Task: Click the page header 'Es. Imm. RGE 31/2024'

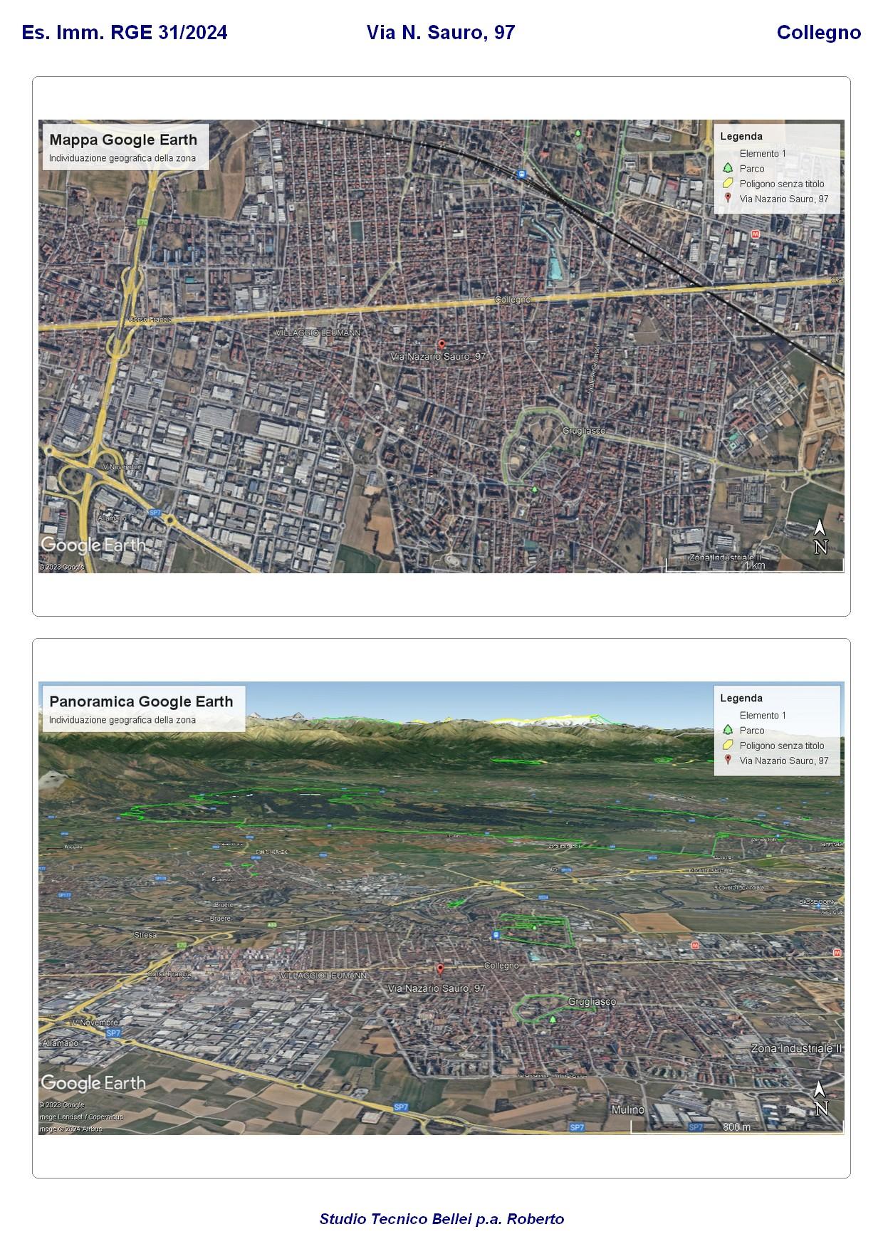Action: point(125,33)
